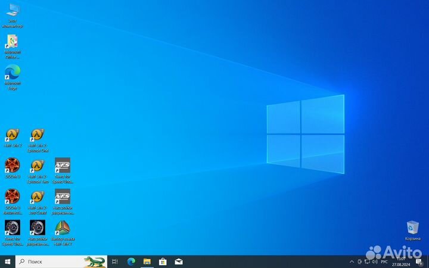Select the grey NFS logo Настройки разрешения shortcut
Viewport: 429px width, 268px height.
point(63,202)
